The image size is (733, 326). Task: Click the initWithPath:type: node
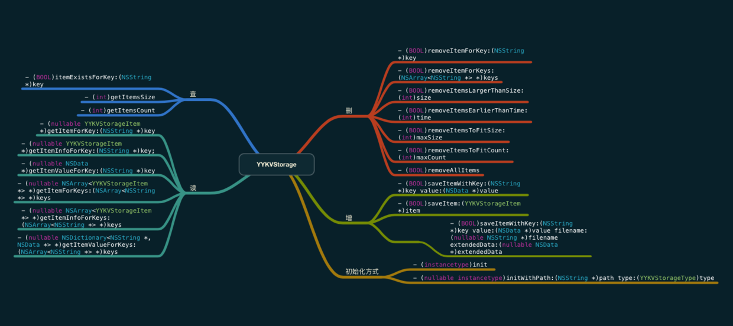[563, 278]
